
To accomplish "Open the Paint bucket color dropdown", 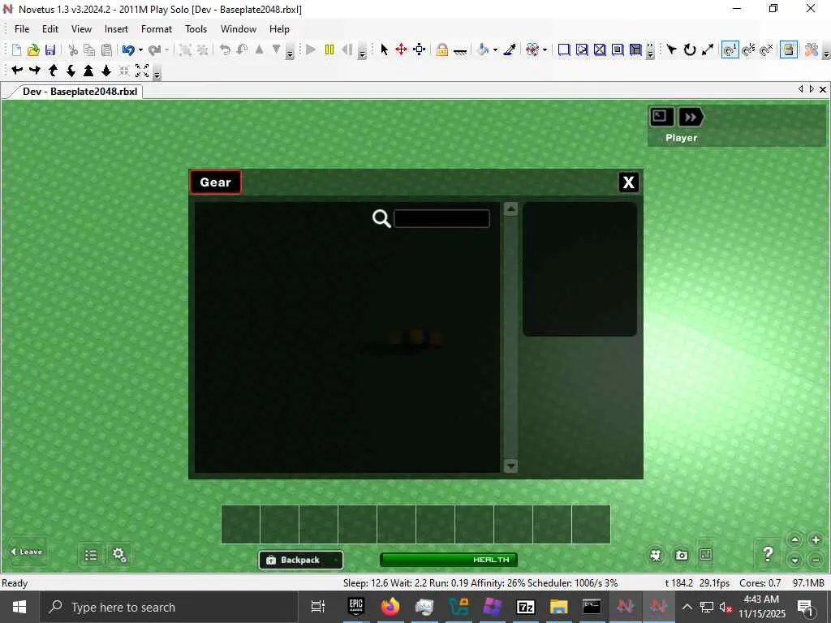I will point(495,50).
